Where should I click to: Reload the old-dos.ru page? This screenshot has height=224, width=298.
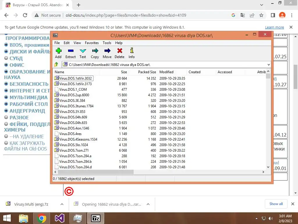point(25,15)
